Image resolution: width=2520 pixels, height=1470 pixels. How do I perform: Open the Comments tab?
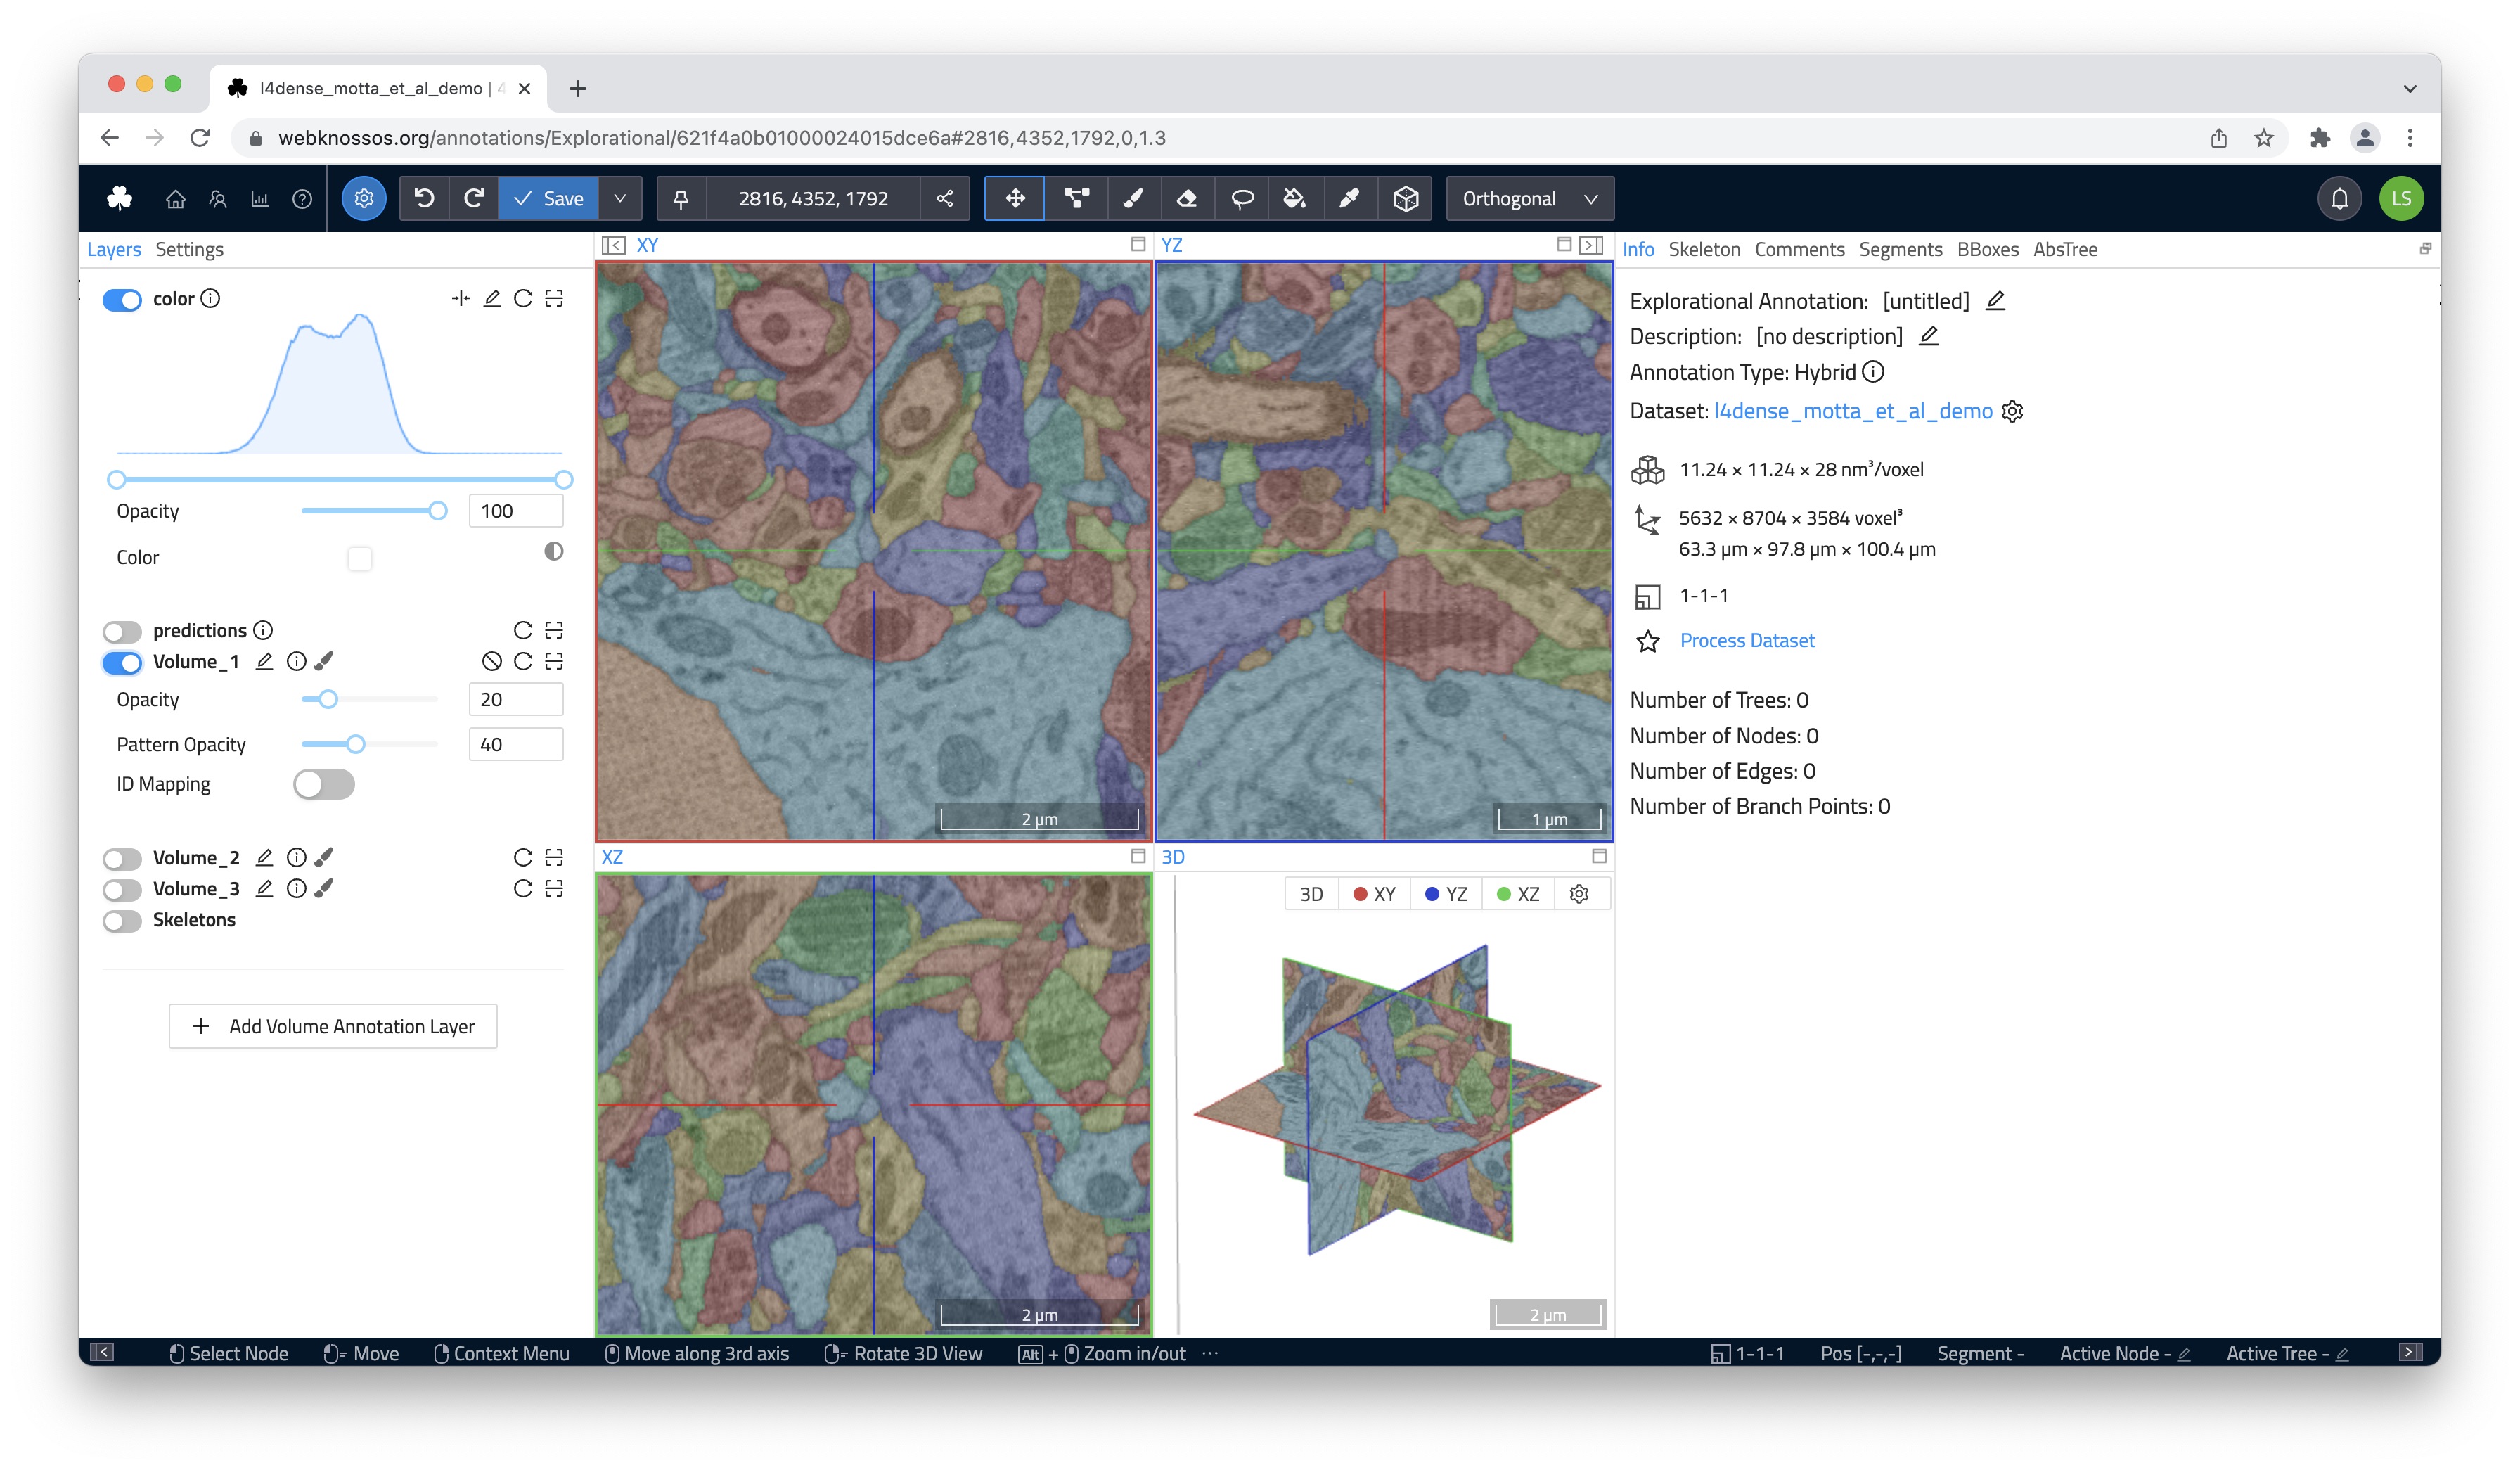[1799, 249]
